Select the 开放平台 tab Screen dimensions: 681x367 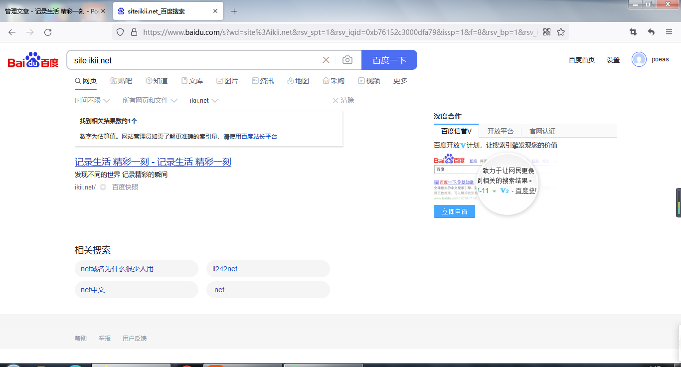point(500,131)
